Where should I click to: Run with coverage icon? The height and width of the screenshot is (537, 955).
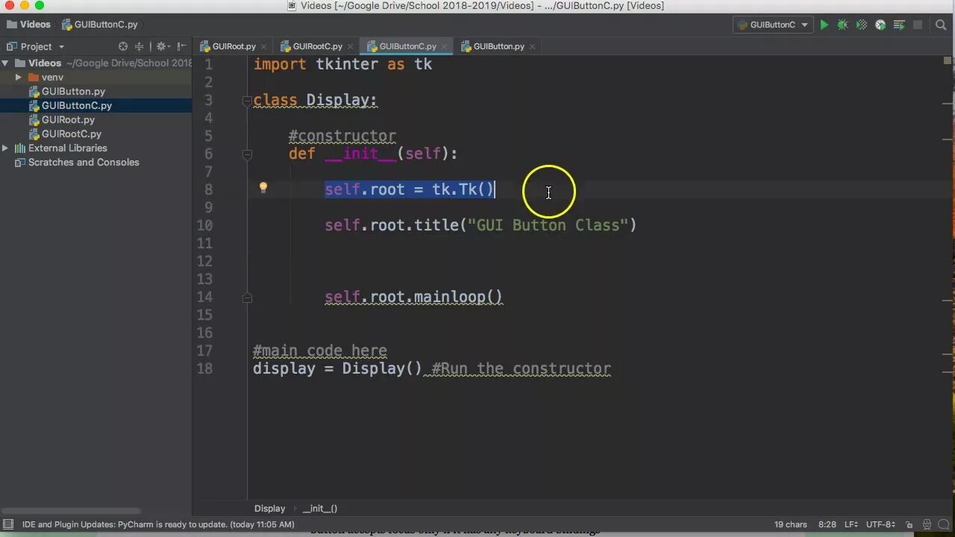861,25
